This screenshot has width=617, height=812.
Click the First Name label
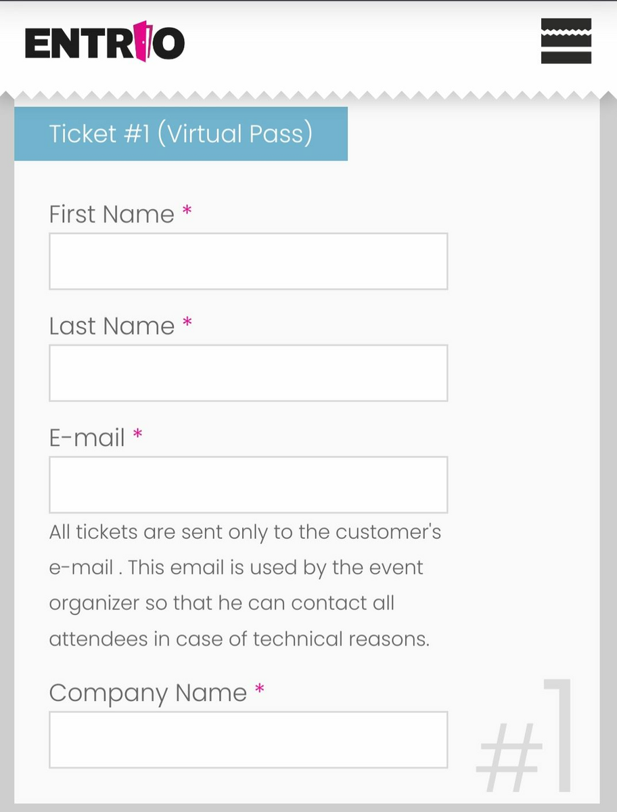click(x=112, y=215)
